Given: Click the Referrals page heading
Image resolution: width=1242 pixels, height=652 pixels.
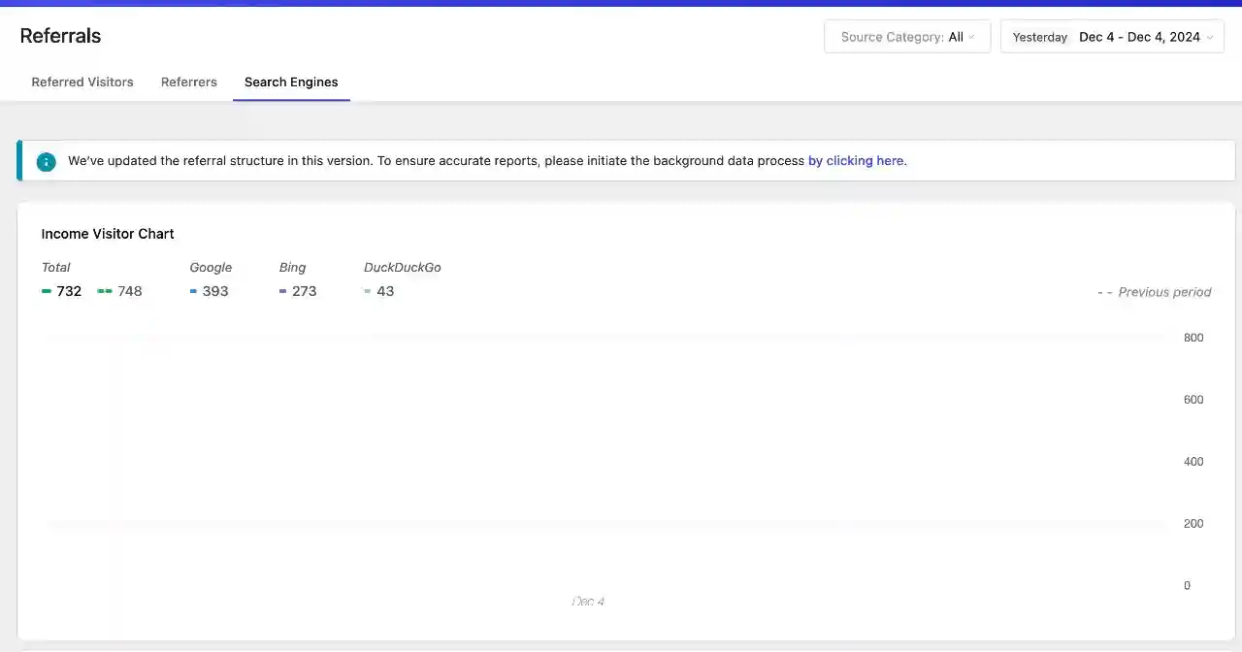Looking at the screenshot, I should coord(60,36).
